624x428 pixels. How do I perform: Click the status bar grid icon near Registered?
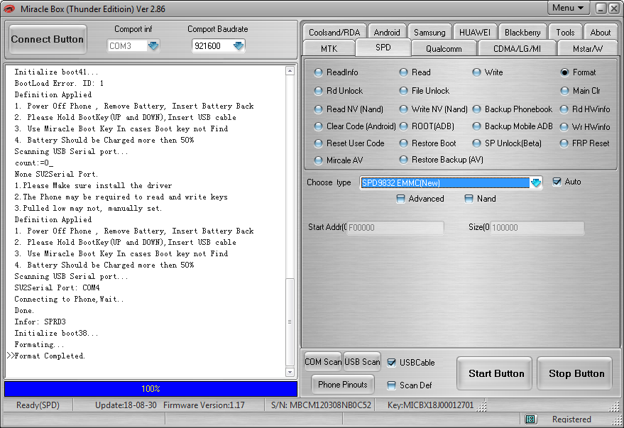pyautogui.click(x=530, y=419)
